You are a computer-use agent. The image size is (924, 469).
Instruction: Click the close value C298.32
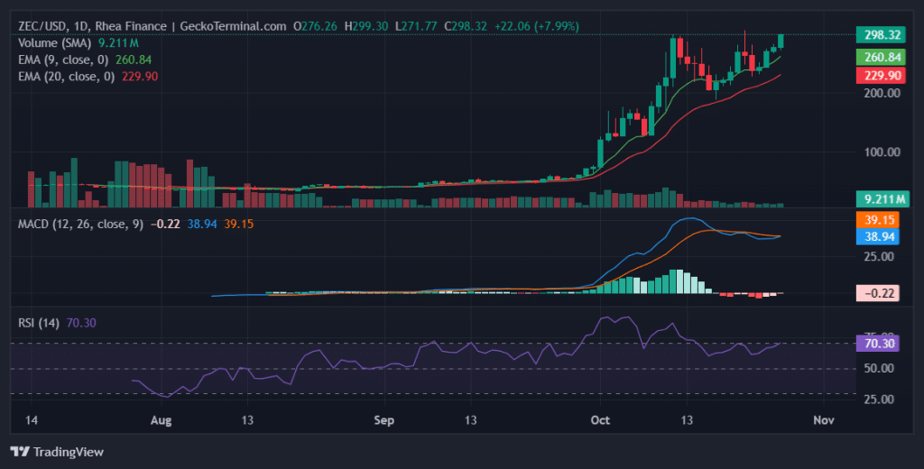coord(466,26)
